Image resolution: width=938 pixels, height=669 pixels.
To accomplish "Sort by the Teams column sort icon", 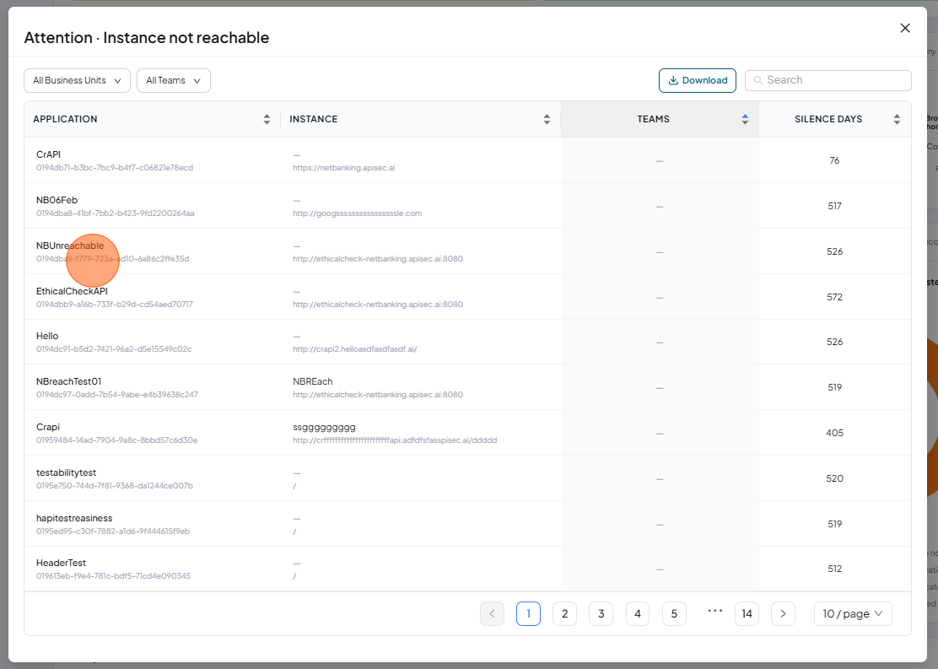I will click(745, 119).
